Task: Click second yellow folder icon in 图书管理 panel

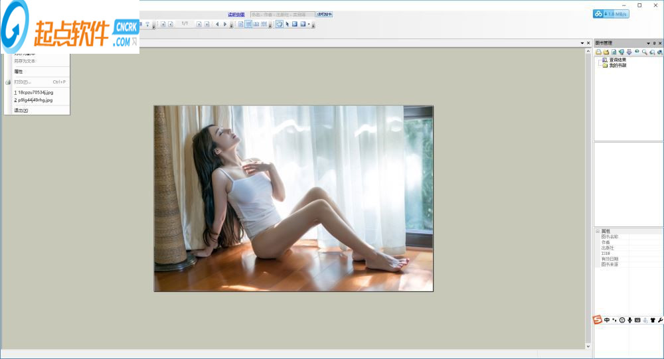Action: coord(606,52)
